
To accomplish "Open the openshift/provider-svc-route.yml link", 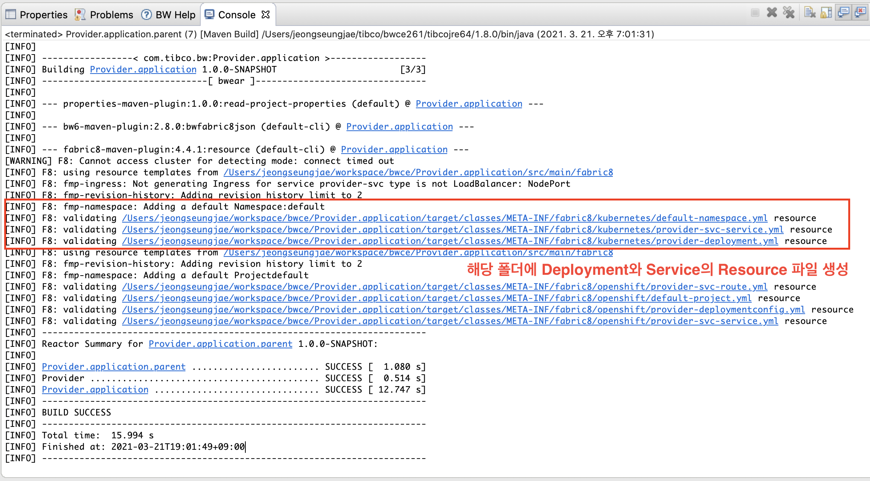I will pos(445,287).
